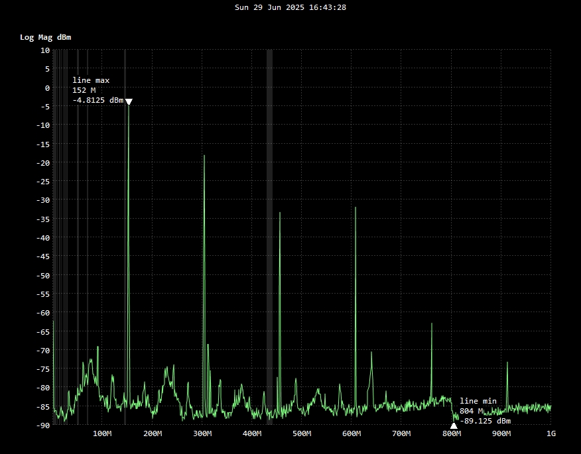Click the 500M label on frequency axis
The image size is (581, 454).
point(302,434)
